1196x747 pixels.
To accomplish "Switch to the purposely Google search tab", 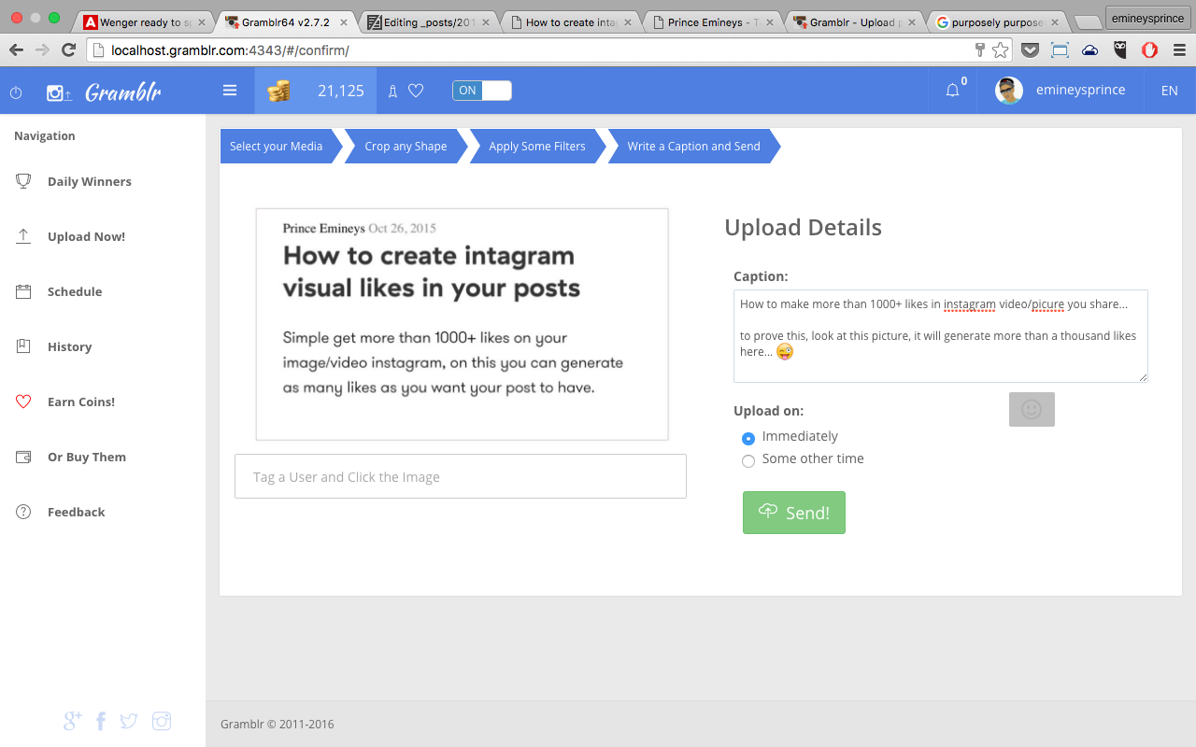I will pos(996,21).
